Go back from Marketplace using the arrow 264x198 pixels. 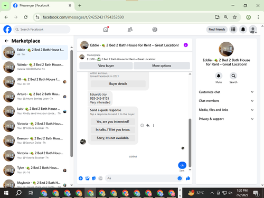click(6, 41)
